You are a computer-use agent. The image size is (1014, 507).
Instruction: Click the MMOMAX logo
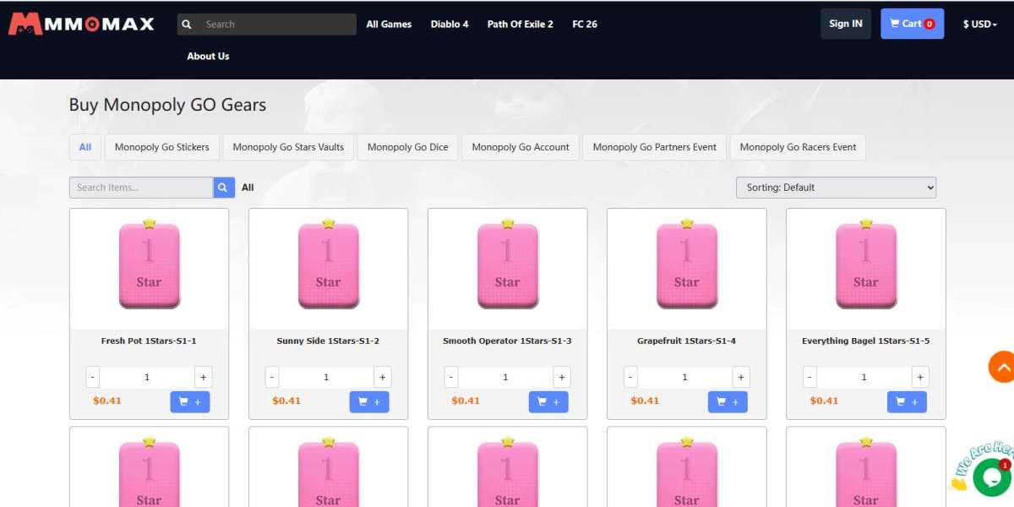(x=81, y=24)
